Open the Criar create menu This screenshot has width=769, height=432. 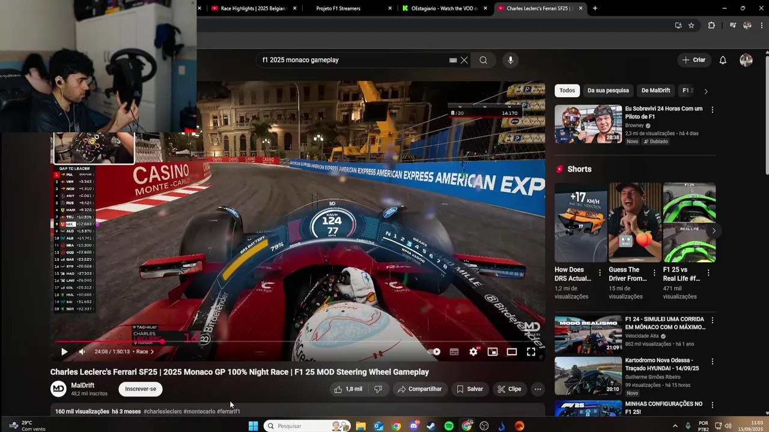click(x=694, y=60)
